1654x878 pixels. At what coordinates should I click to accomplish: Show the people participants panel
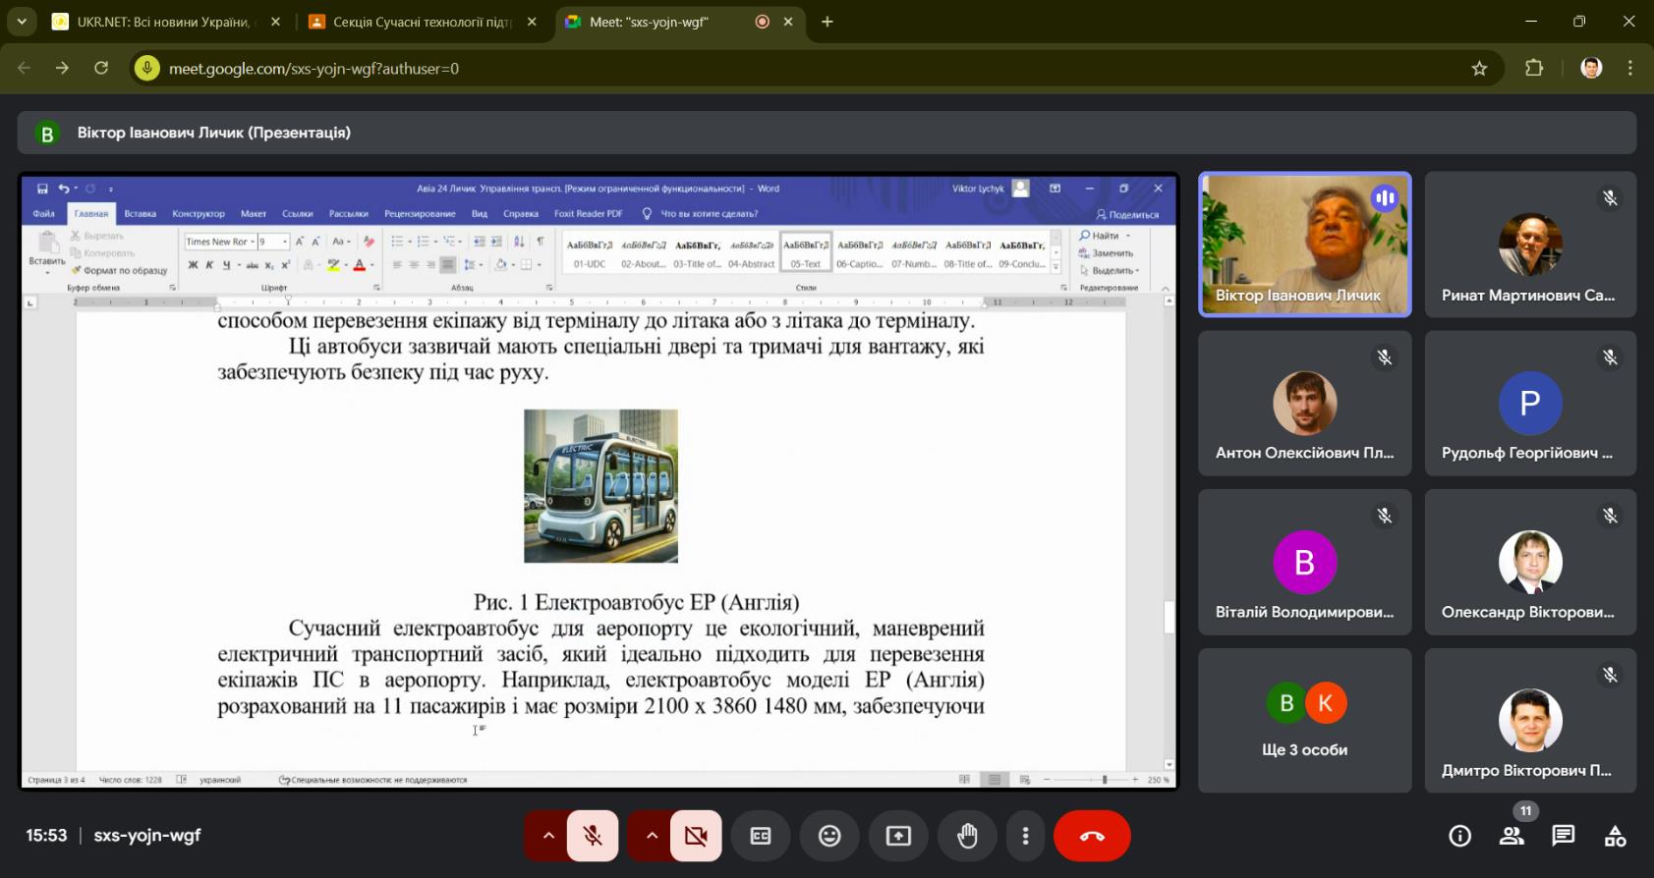pyautogui.click(x=1511, y=836)
